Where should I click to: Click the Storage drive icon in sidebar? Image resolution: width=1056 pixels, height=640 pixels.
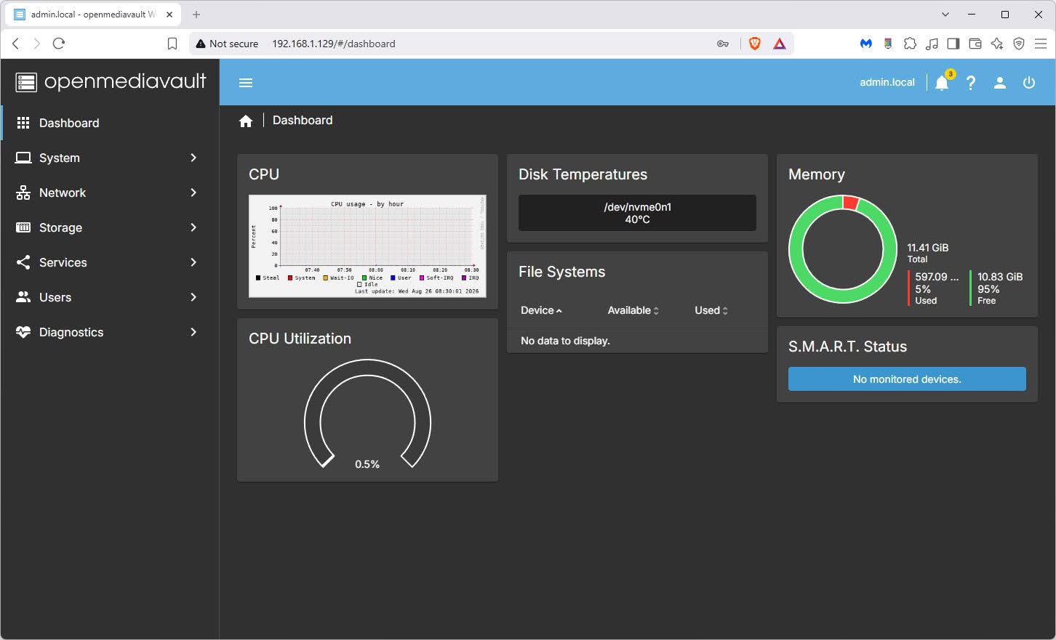tap(23, 227)
